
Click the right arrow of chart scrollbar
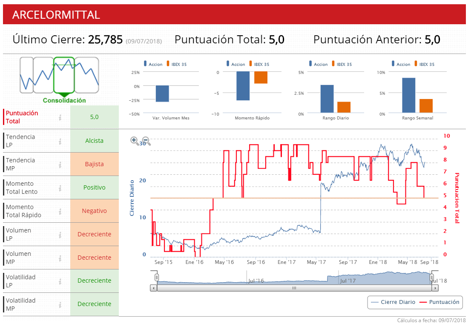(x=435, y=288)
